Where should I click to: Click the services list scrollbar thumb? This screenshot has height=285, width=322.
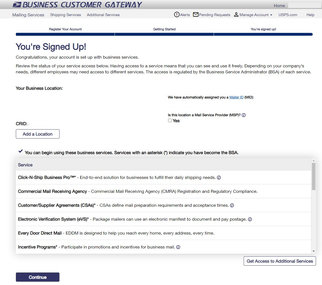tap(314, 176)
